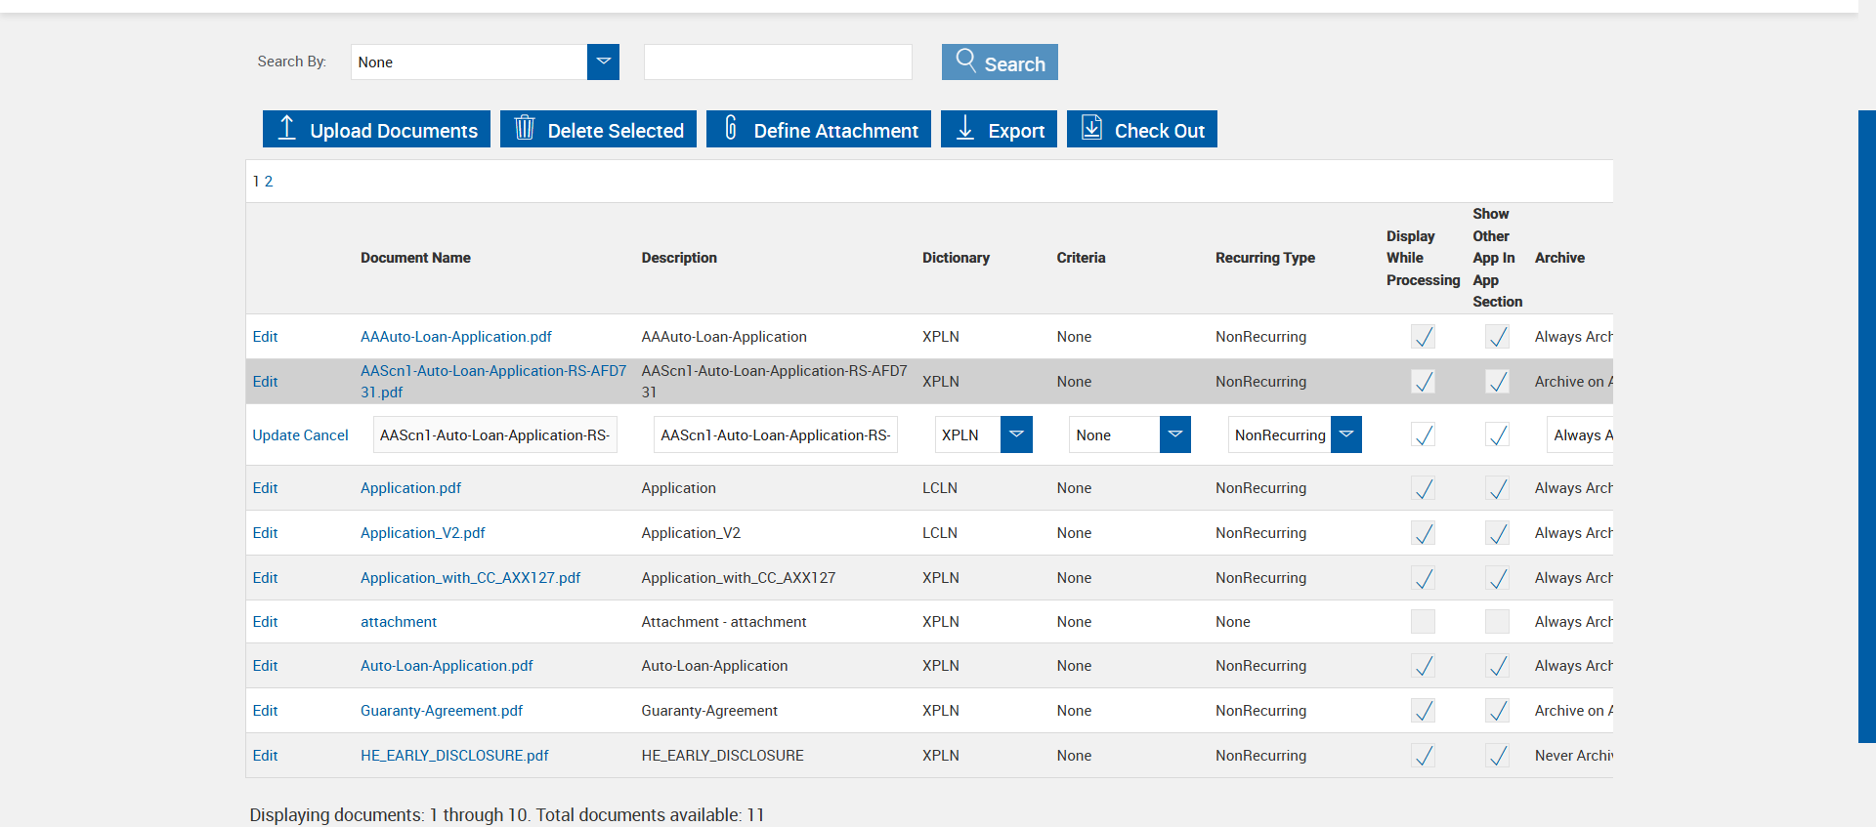The height and width of the screenshot is (827, 1876).
Task: Click the search text input field
Action: [x=778, y=62]
